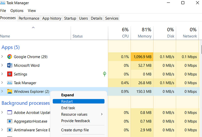The height and width of the screenshot is (137, 202).
Task: Click the red Settings app icon
Action: pos(10,74)
